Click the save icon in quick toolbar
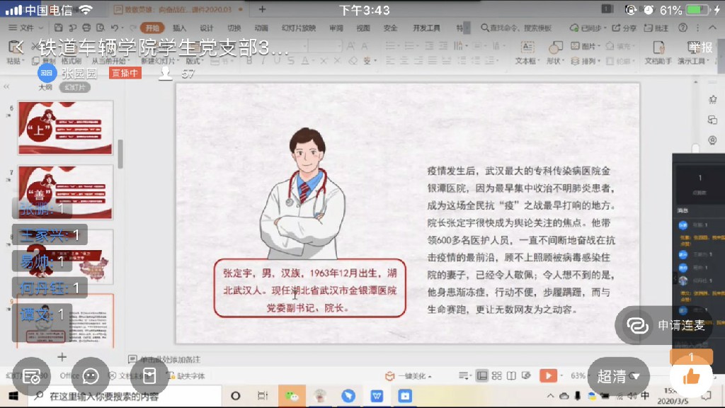725x408 pixels. [58, 28]
